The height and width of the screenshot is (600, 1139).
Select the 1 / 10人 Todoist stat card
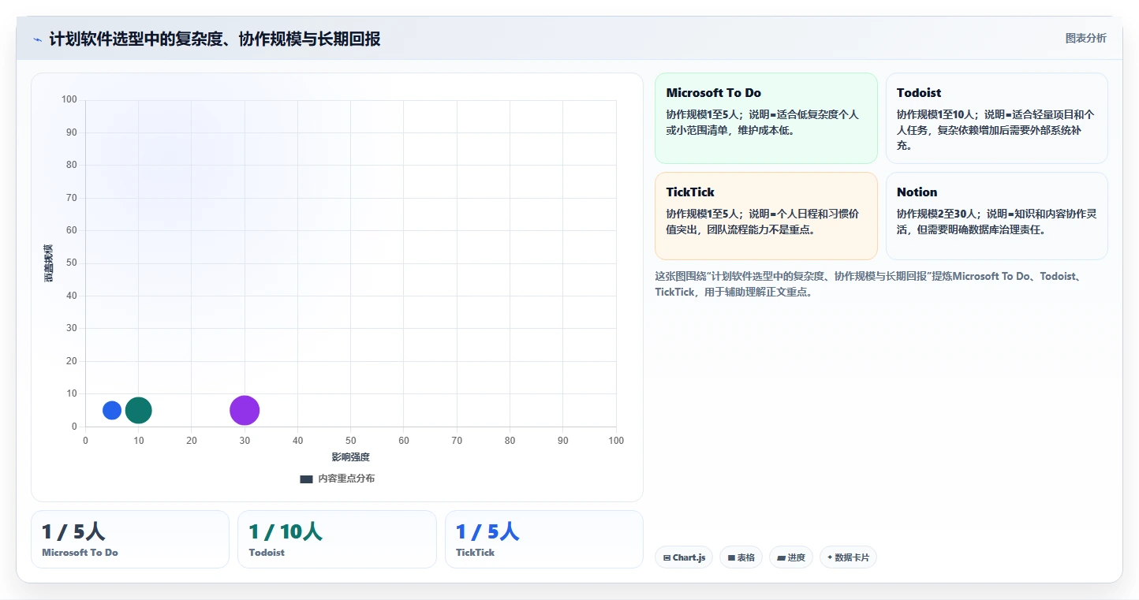click(337, 539)
